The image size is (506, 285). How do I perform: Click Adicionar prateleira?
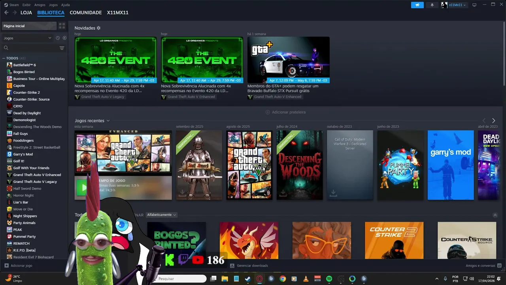tap(285, 112)
